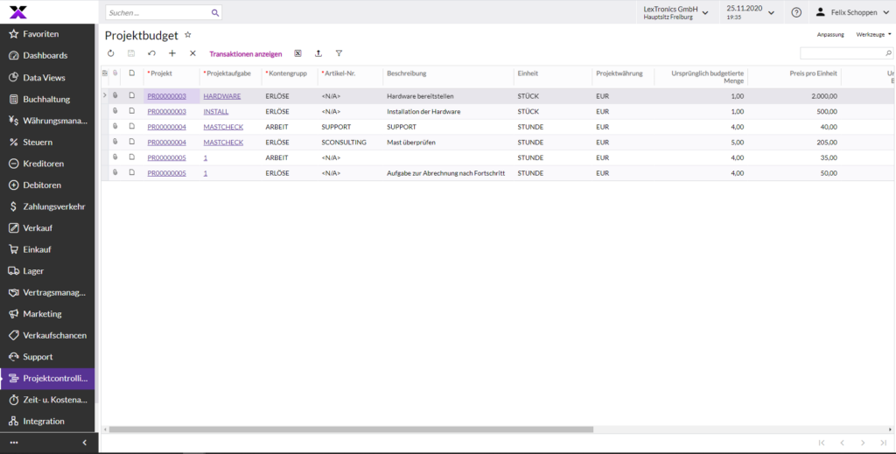Click the horizontal scrollbar thumb
This screenshot has width=896, height=454.
(352, 430)
